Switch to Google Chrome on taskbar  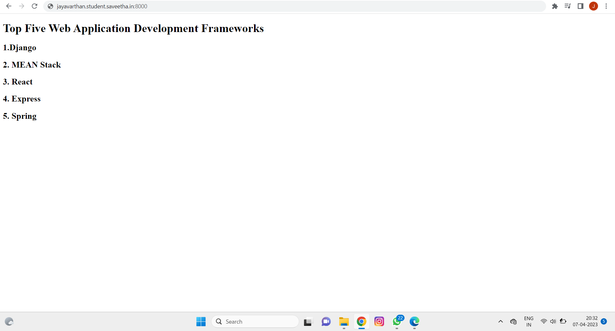click(362, 321)
